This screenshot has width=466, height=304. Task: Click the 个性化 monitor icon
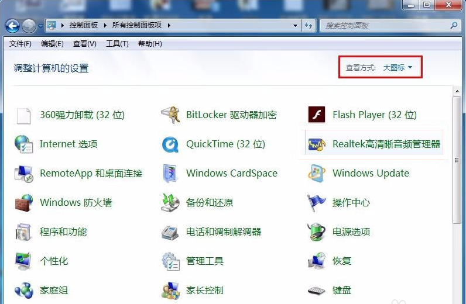[x=23, y=261]
